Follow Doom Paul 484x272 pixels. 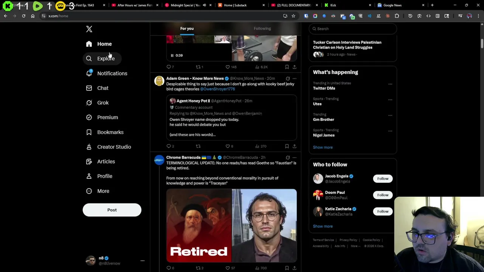[383, 195]
